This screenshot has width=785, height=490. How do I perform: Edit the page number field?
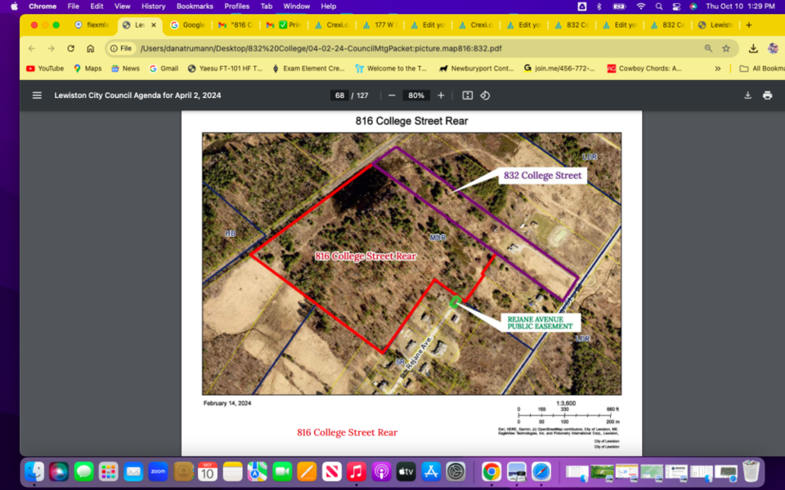[x=339, y=96]
